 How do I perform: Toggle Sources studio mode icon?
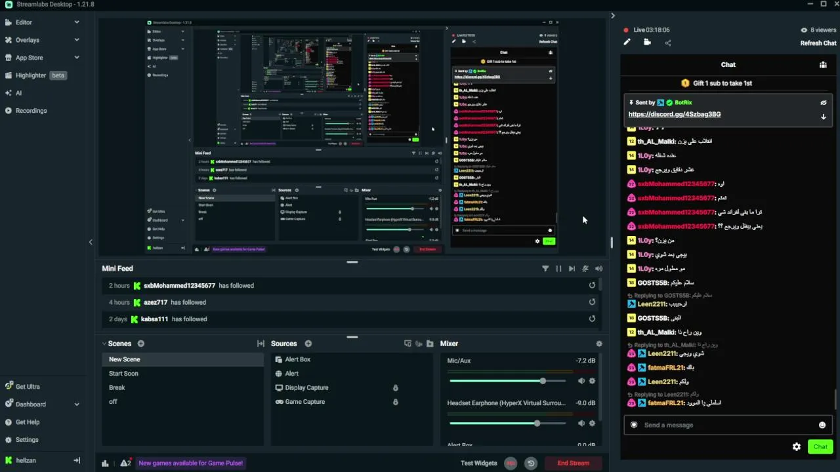408,344
